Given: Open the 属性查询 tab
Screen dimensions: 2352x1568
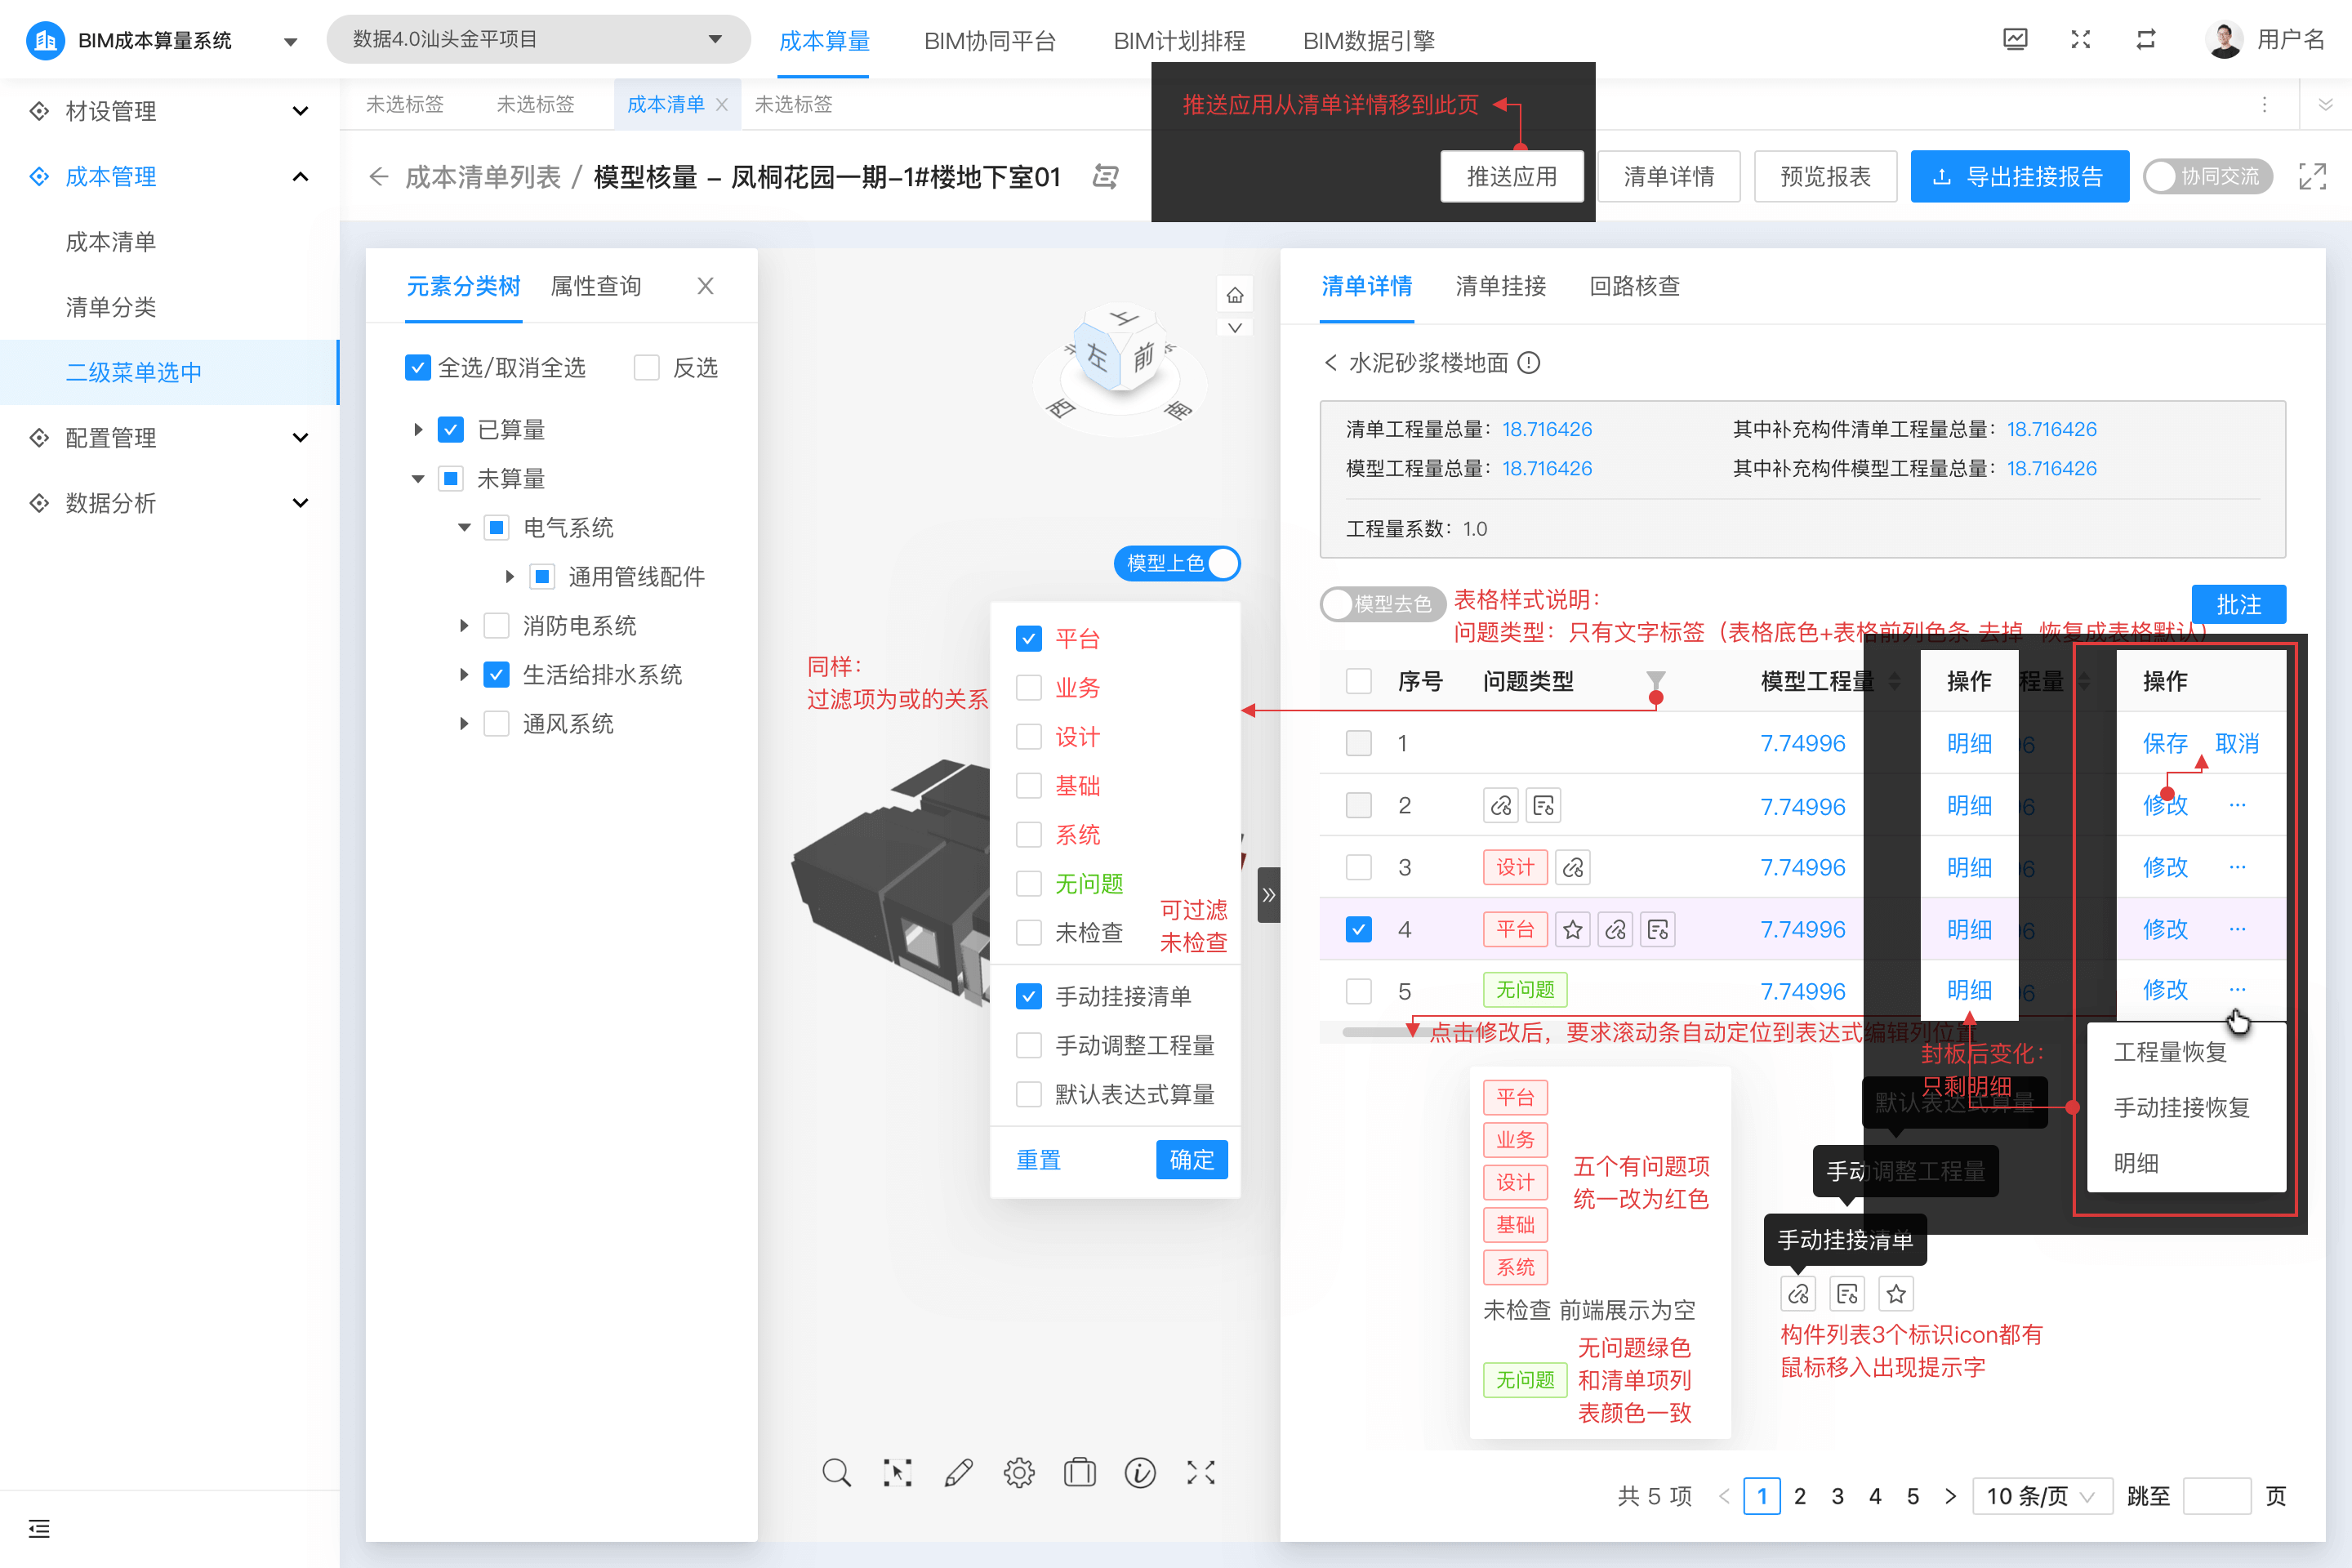Looking at the screenshot, I should tap(596, 287).
